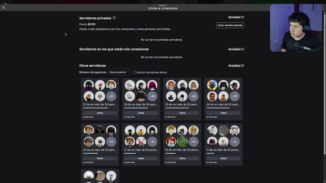Select the army-helmet avatar in 22-player server
This screenshot has width=326, height=183.
[89, 142]
